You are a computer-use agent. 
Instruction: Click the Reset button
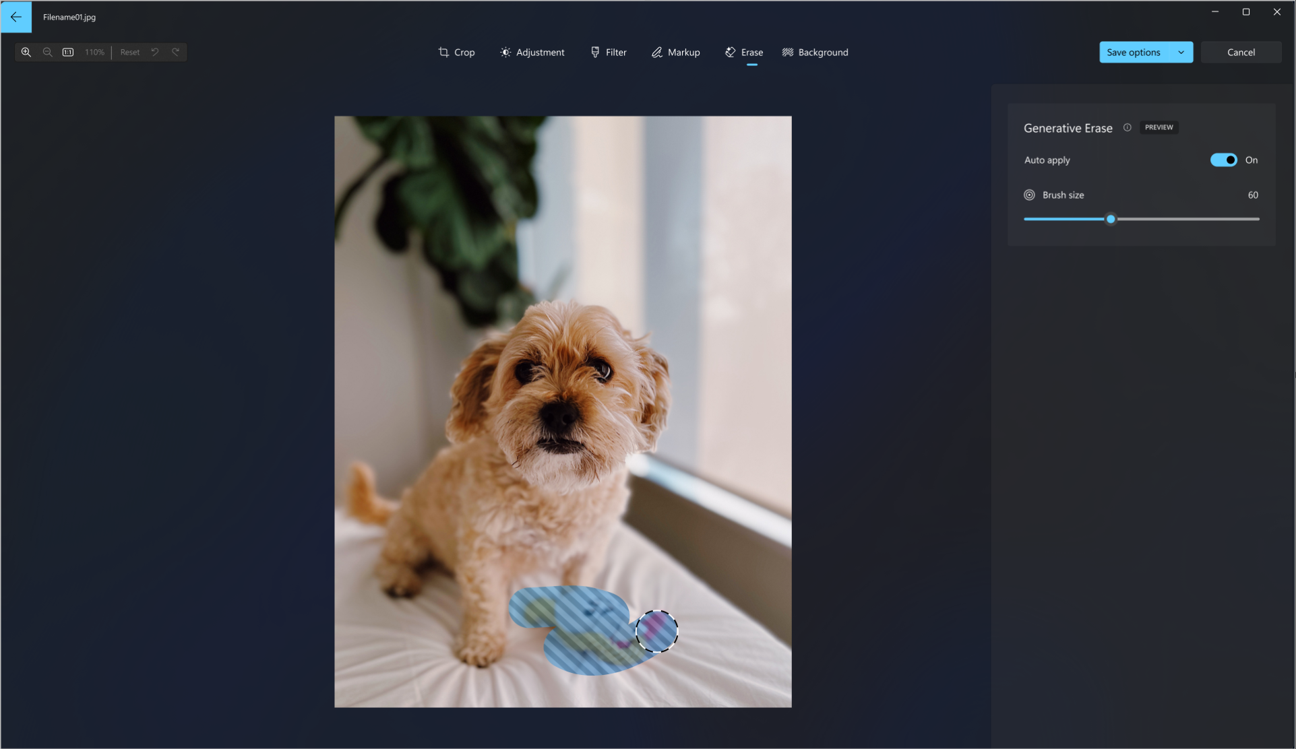(x=129, y=52)
